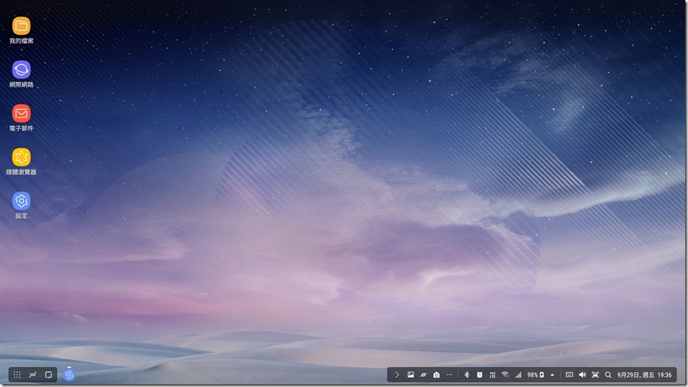Viewport: 688px width, 387px height.
Task: Switch to running Settings app in taskbar
Action: click(x=69, y=375)
